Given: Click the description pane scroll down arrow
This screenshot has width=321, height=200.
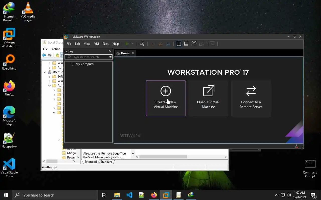Looking at the screenshot, I should (x=133, y=153).
